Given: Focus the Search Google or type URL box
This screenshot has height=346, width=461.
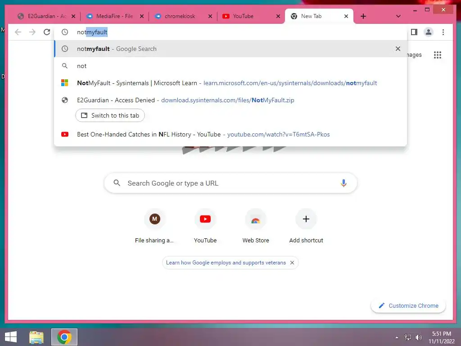Looking at the screenshot, I should pos(230,183).
